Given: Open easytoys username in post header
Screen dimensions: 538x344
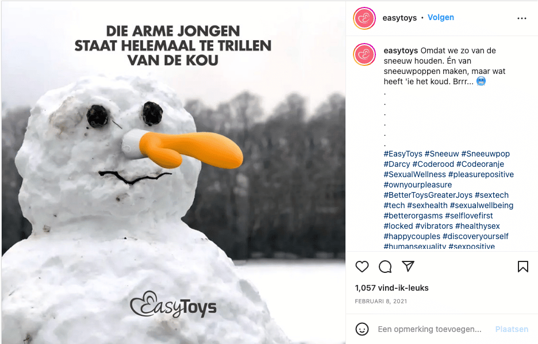Looking at the screenshot, I should [x=399, y=18].
